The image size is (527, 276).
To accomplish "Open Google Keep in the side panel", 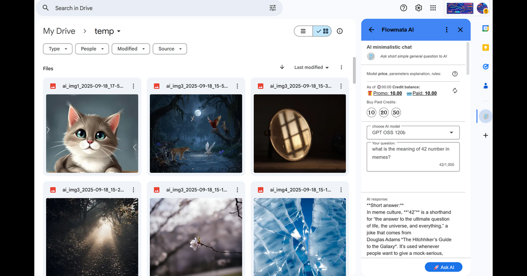I will (486, 47).
